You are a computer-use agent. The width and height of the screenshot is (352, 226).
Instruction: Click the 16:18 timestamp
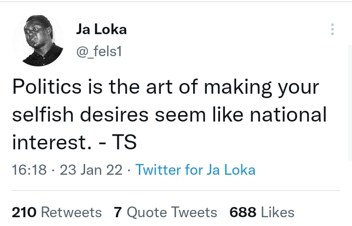(29, 169)
